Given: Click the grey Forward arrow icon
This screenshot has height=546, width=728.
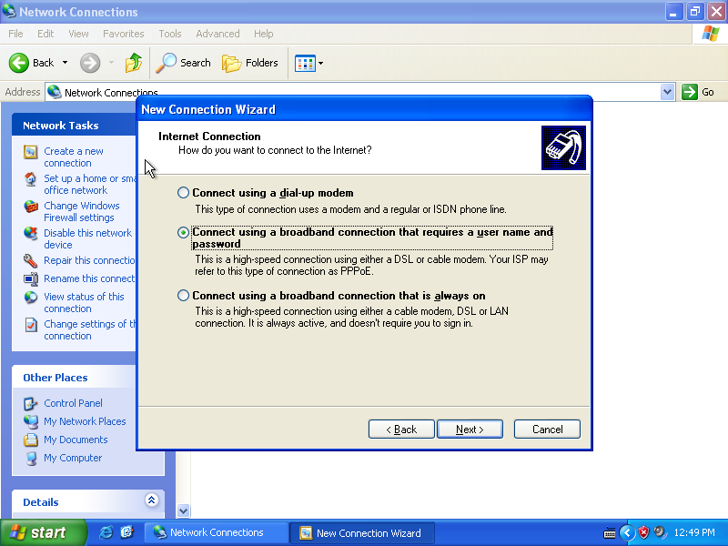Looking at the screenshot, I should click(x=90, y=63).
